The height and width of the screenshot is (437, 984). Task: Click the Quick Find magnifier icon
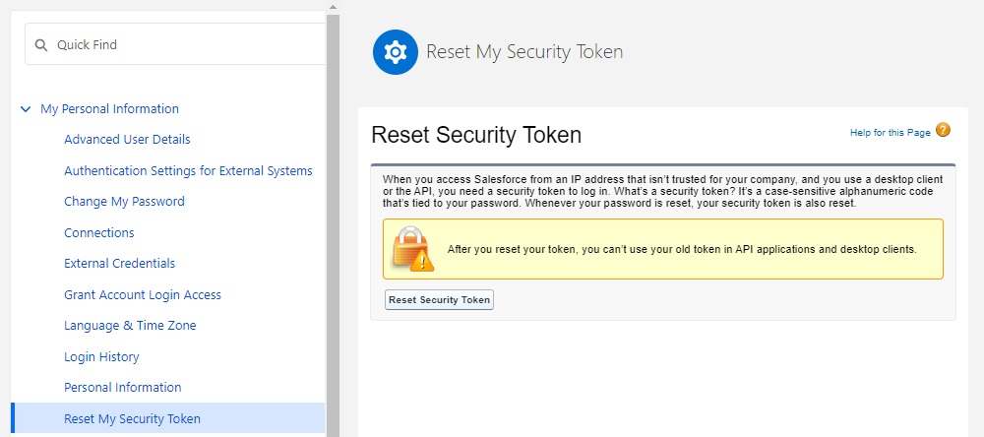[x=41, y=45]
